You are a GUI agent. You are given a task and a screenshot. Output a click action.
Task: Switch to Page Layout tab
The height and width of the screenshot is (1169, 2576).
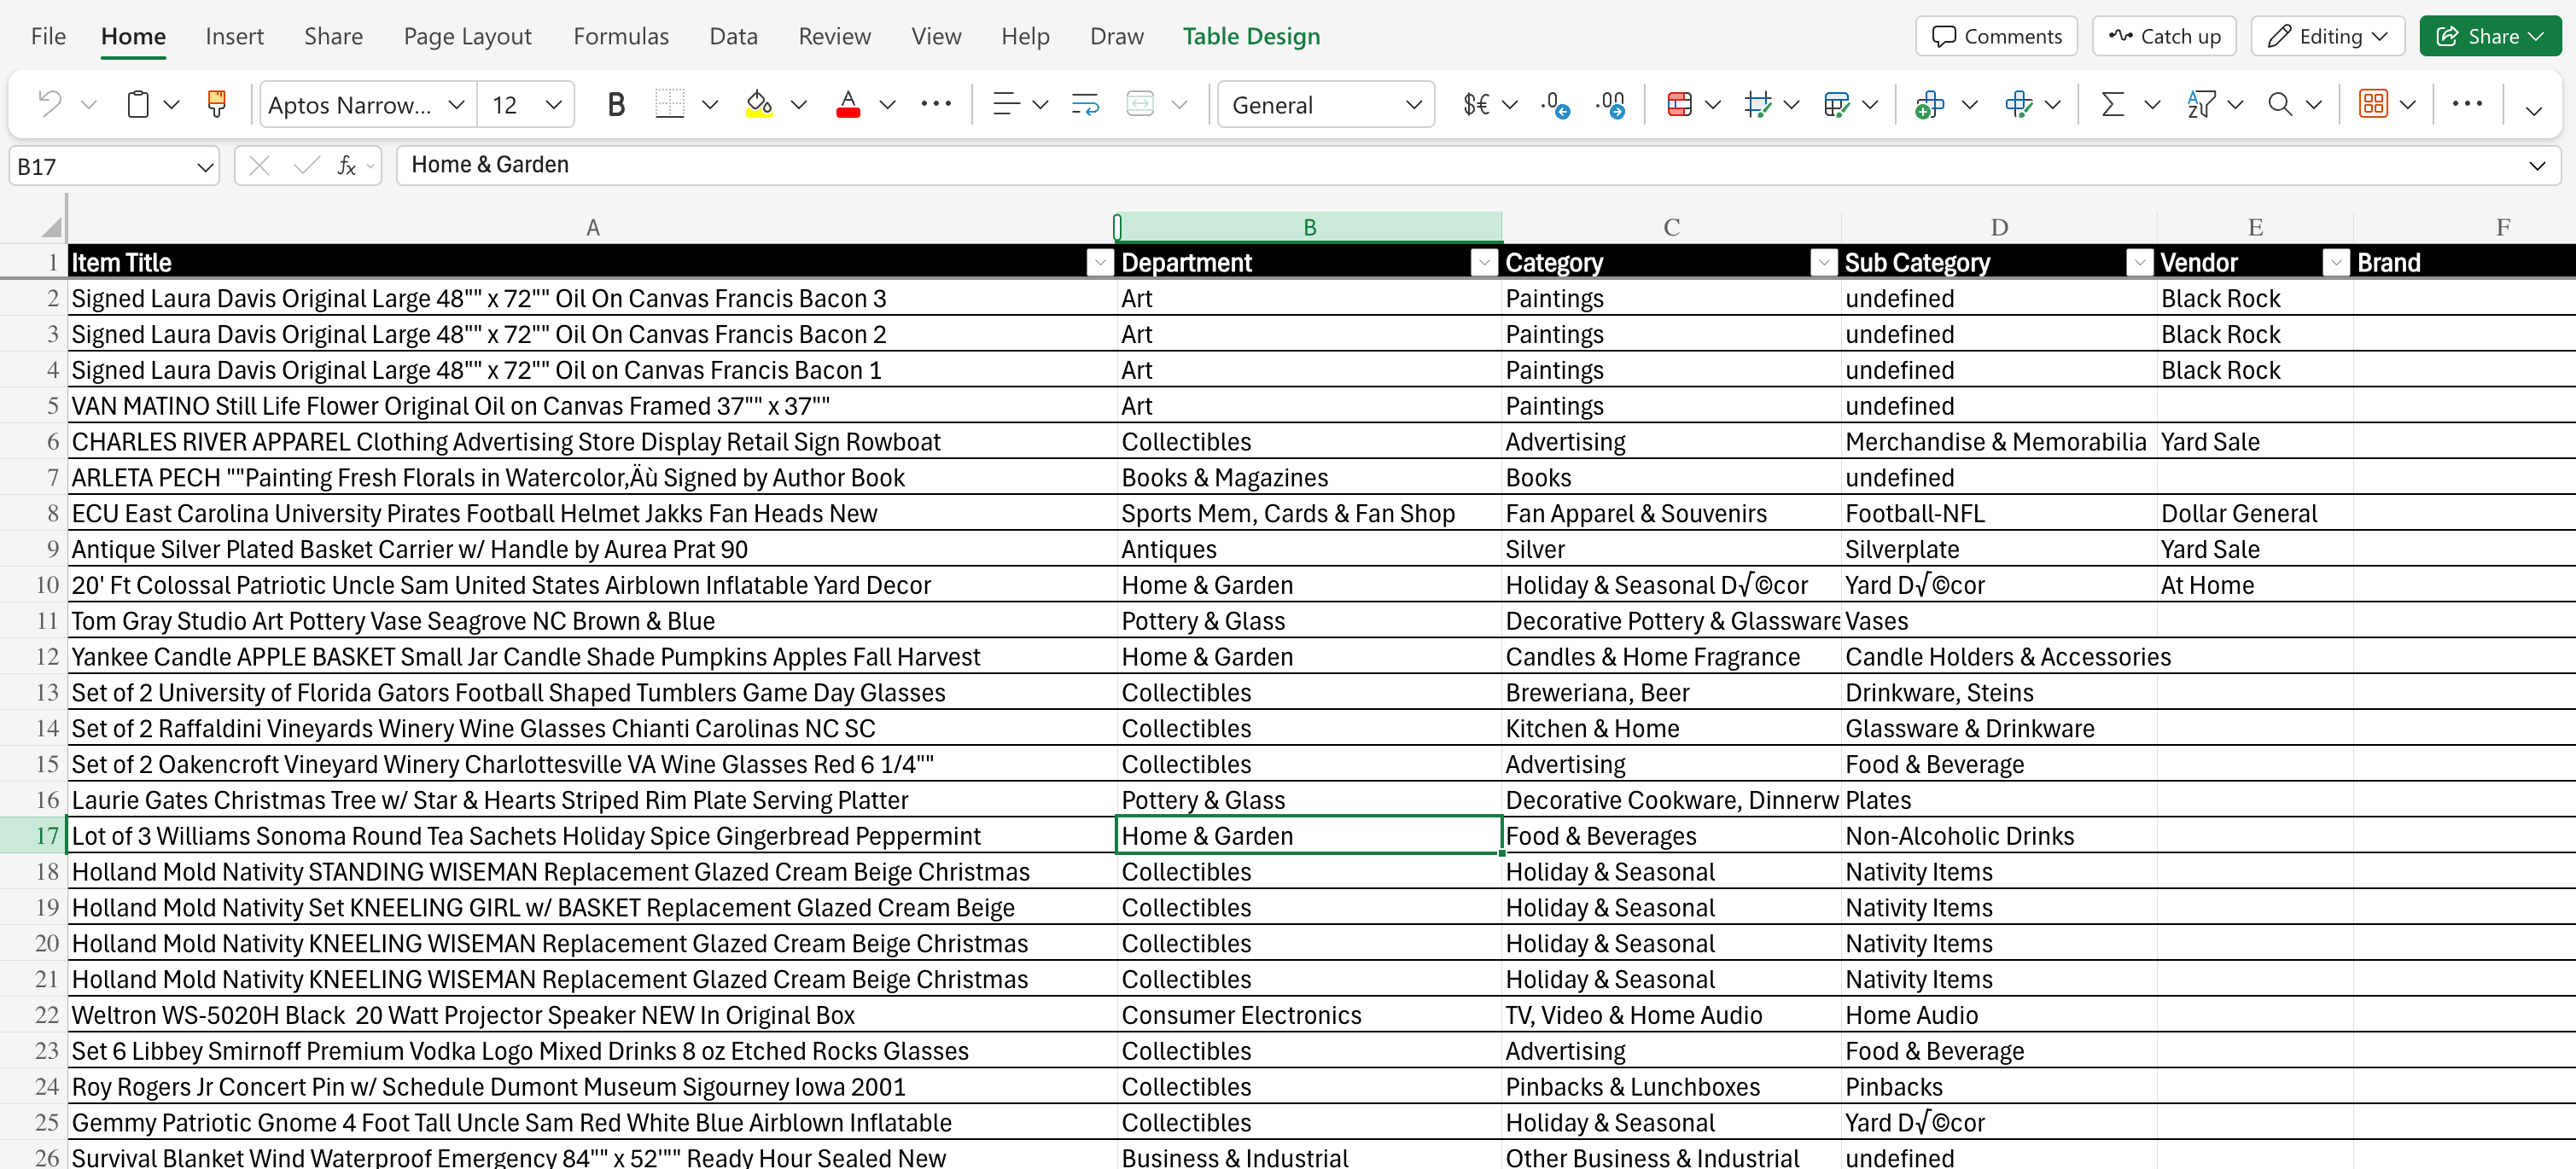(x=467, y=37)
